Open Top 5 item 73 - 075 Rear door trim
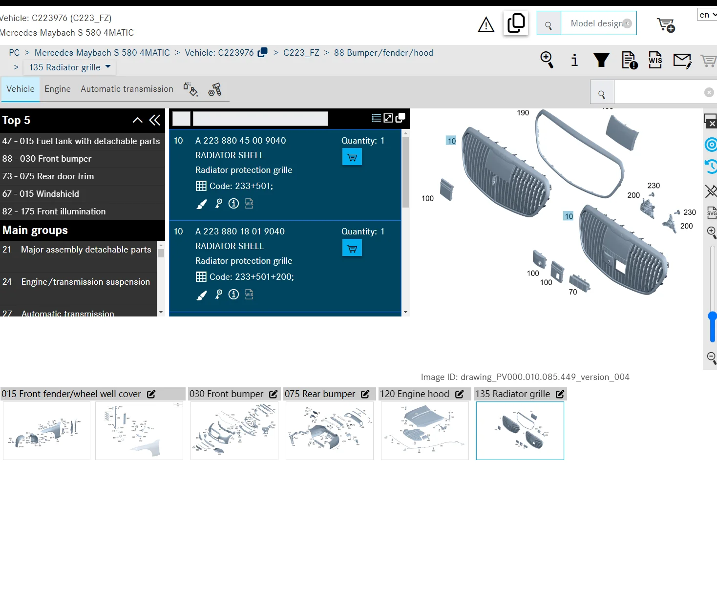Viewport: 717px width, 589px height. coord(82,176)
